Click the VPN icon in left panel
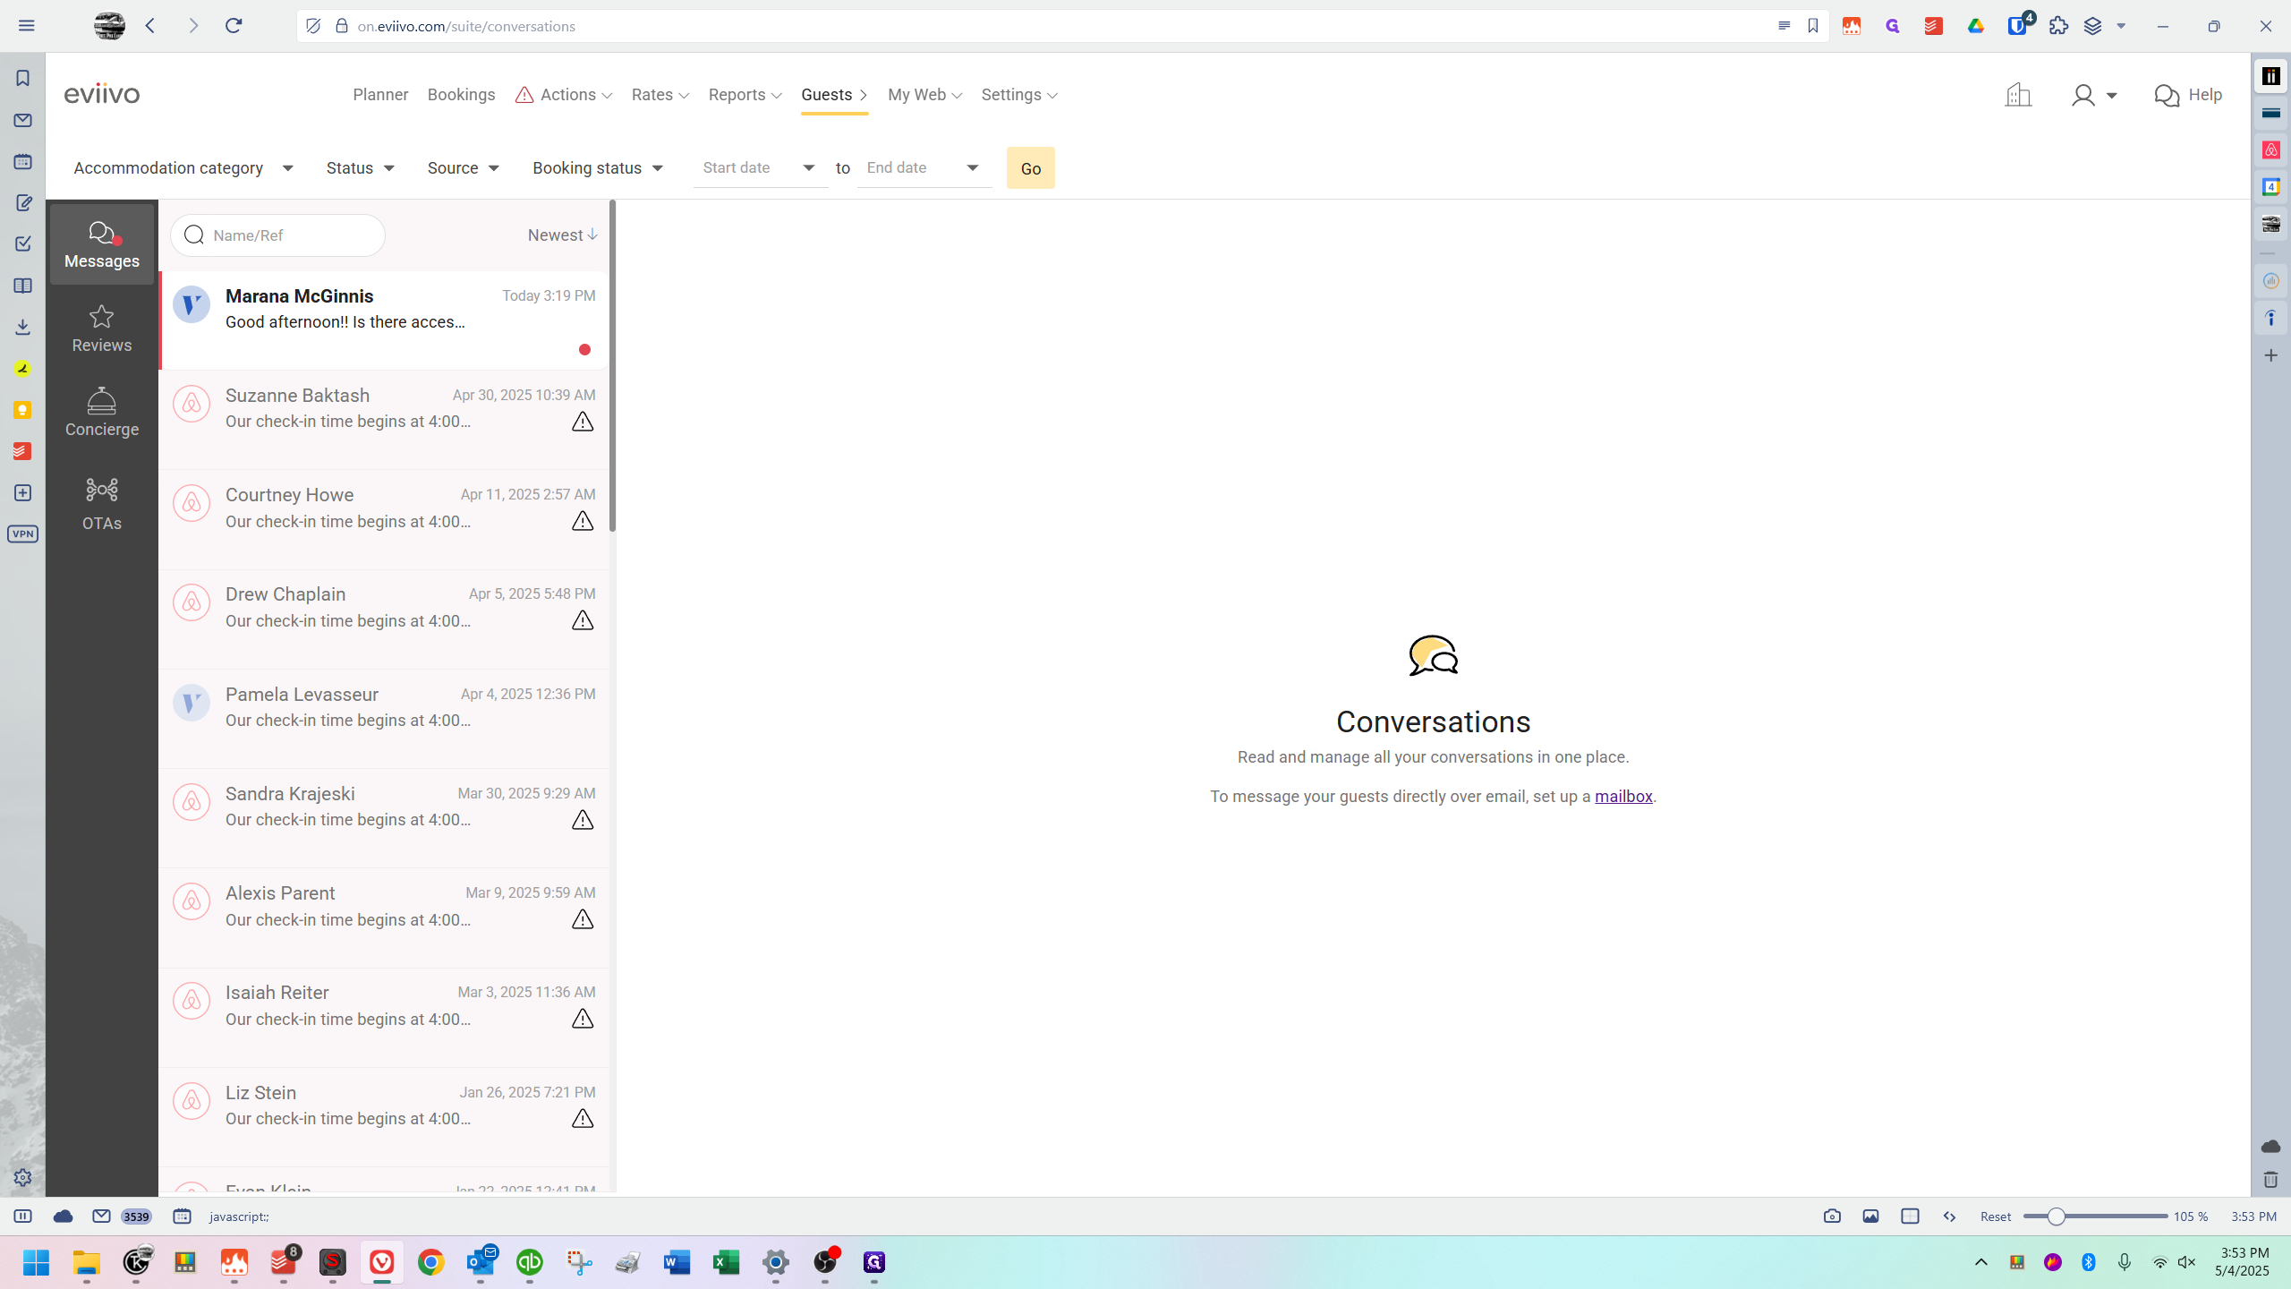 [x=23, y=534]
